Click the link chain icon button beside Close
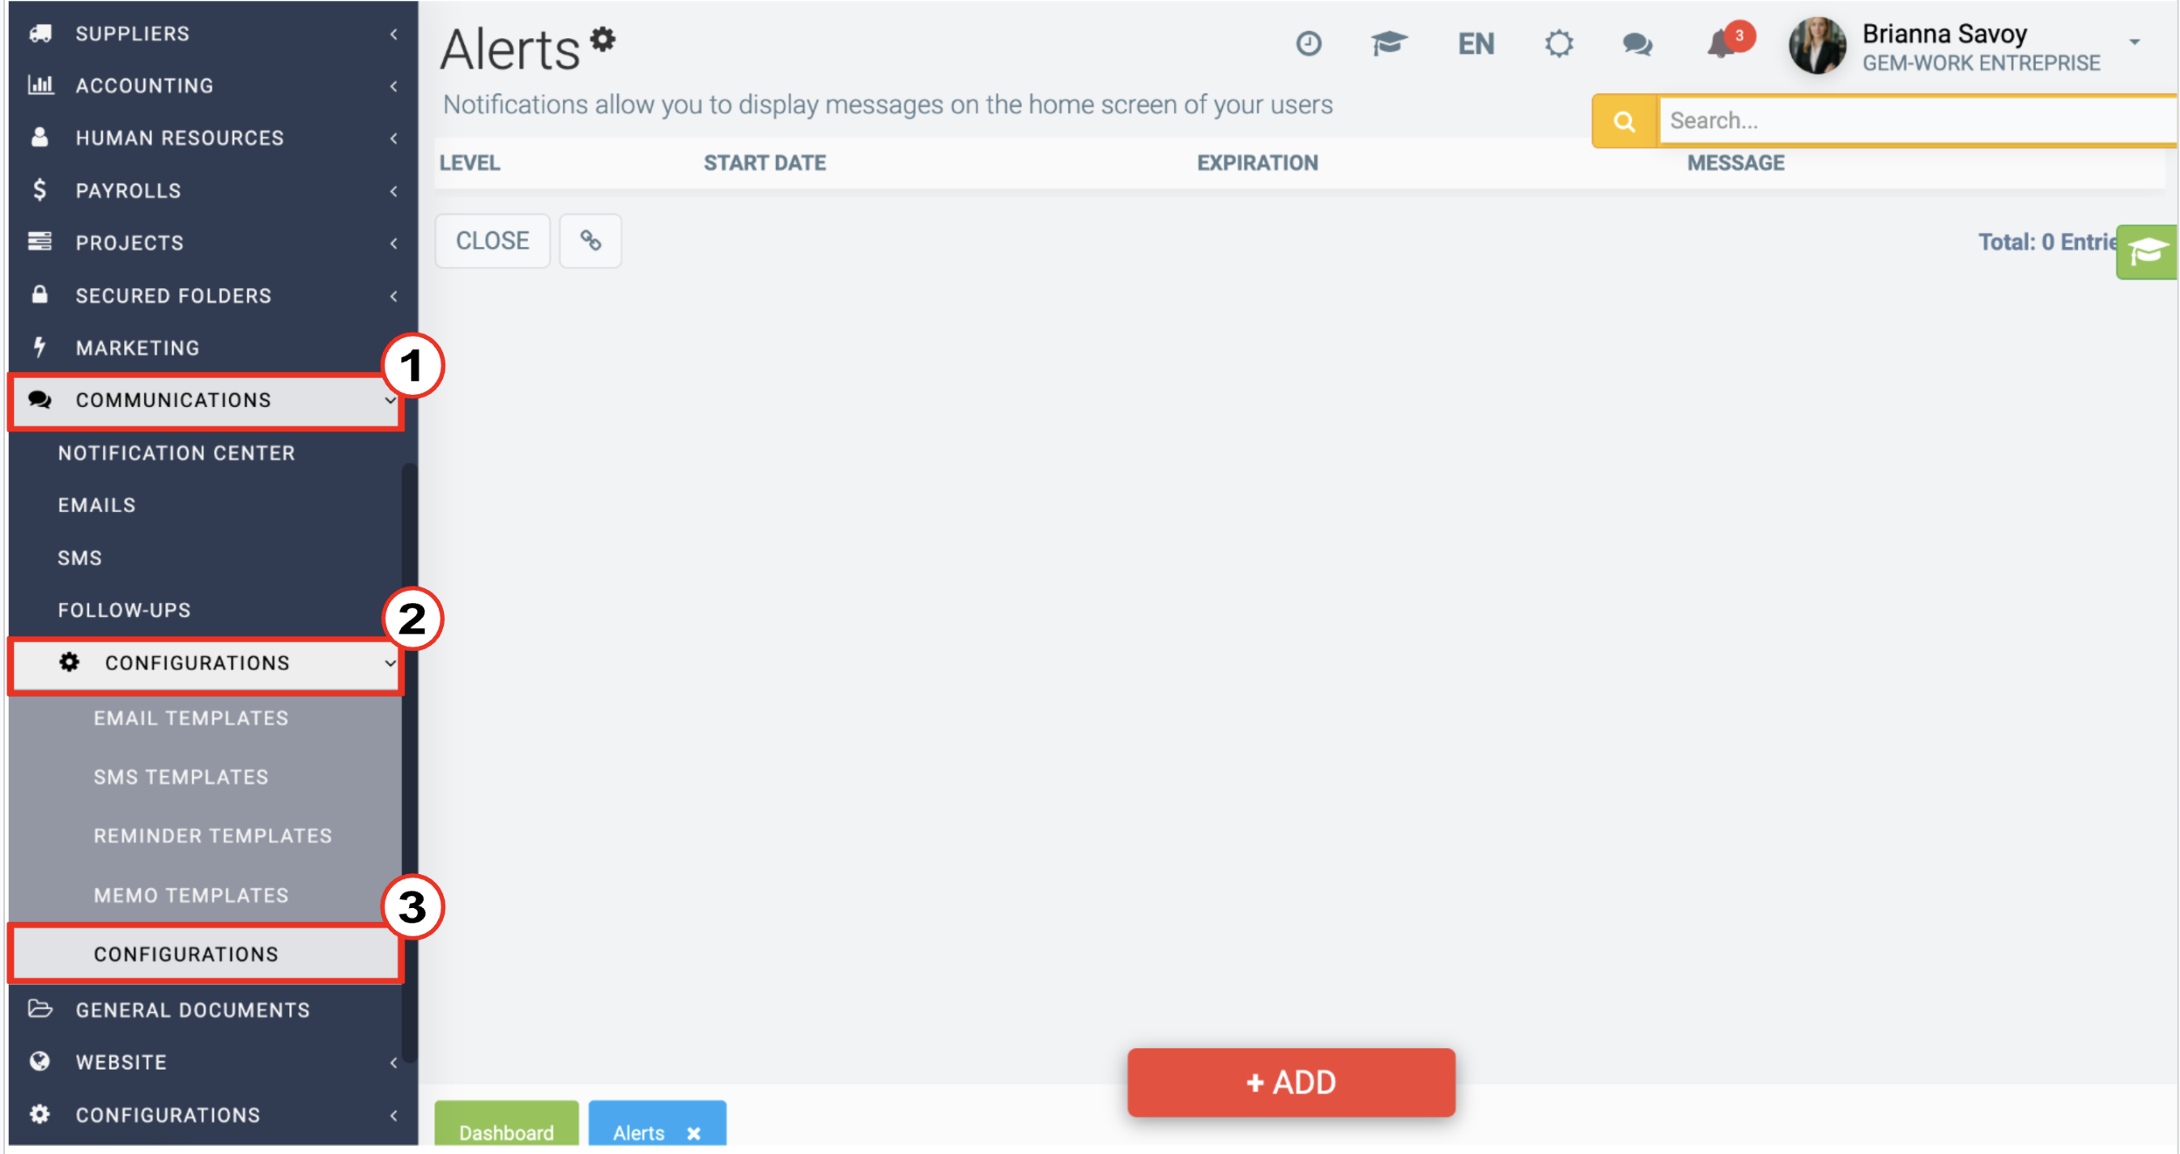Image resolution: width=2180 pixels, height=1154 pixels. [x=590, y=241]
